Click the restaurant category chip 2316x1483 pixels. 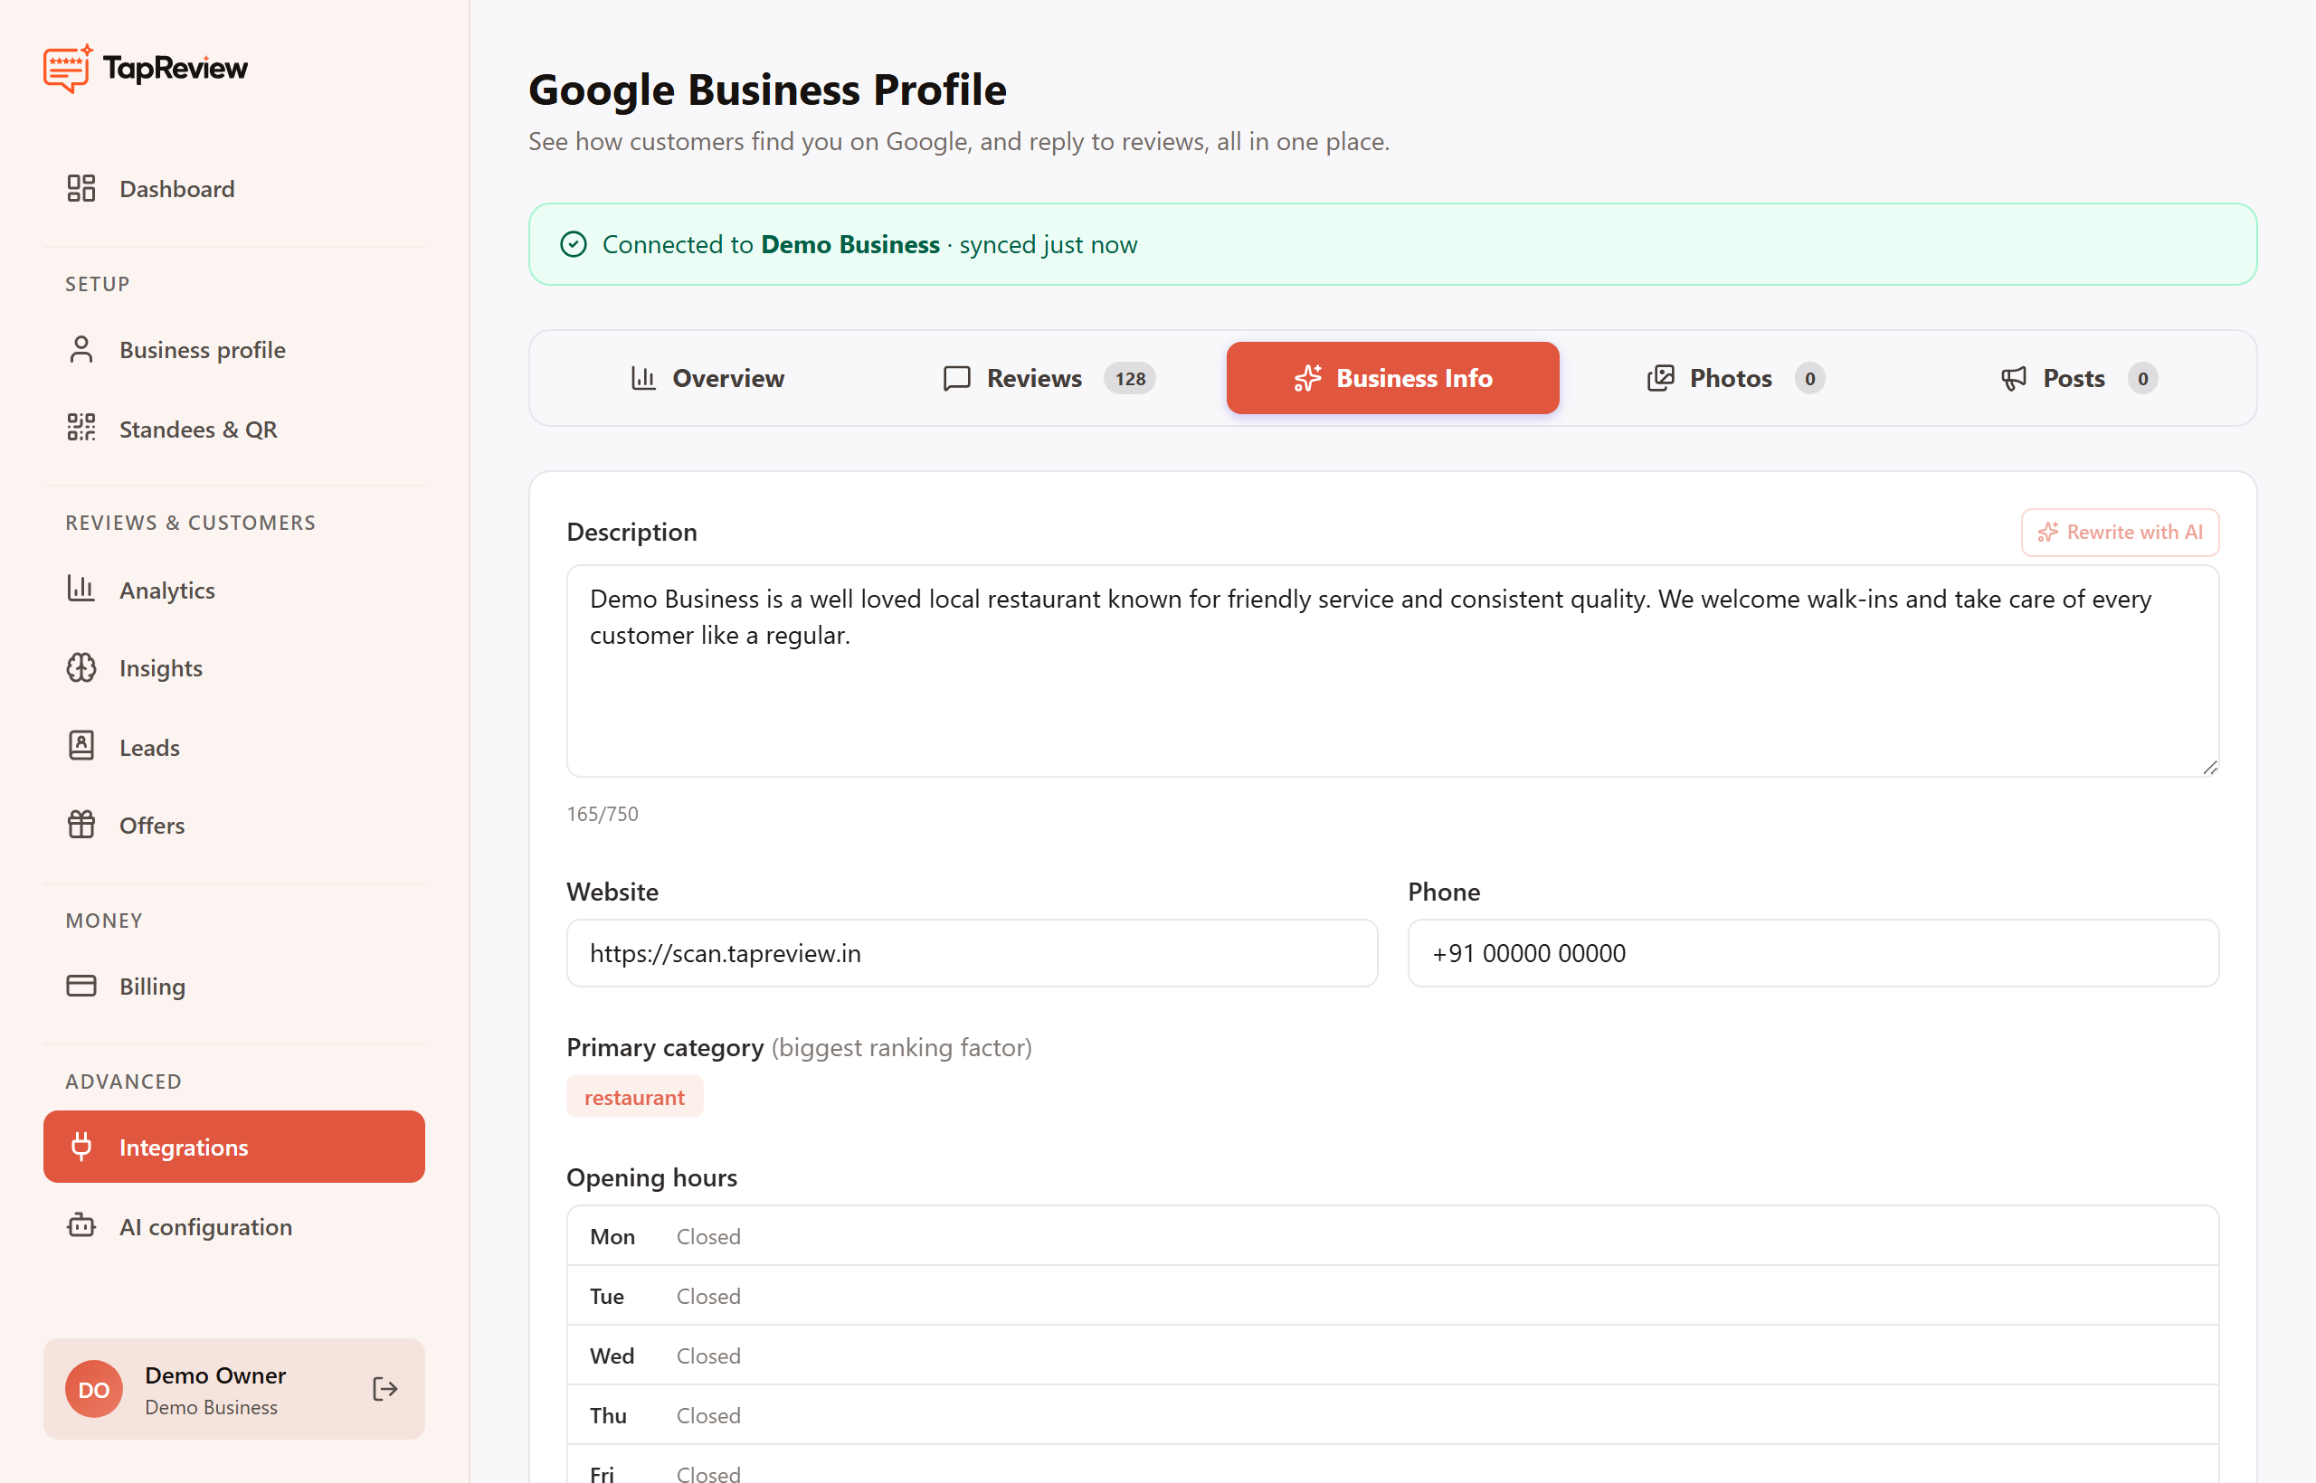click(635, 1097)
